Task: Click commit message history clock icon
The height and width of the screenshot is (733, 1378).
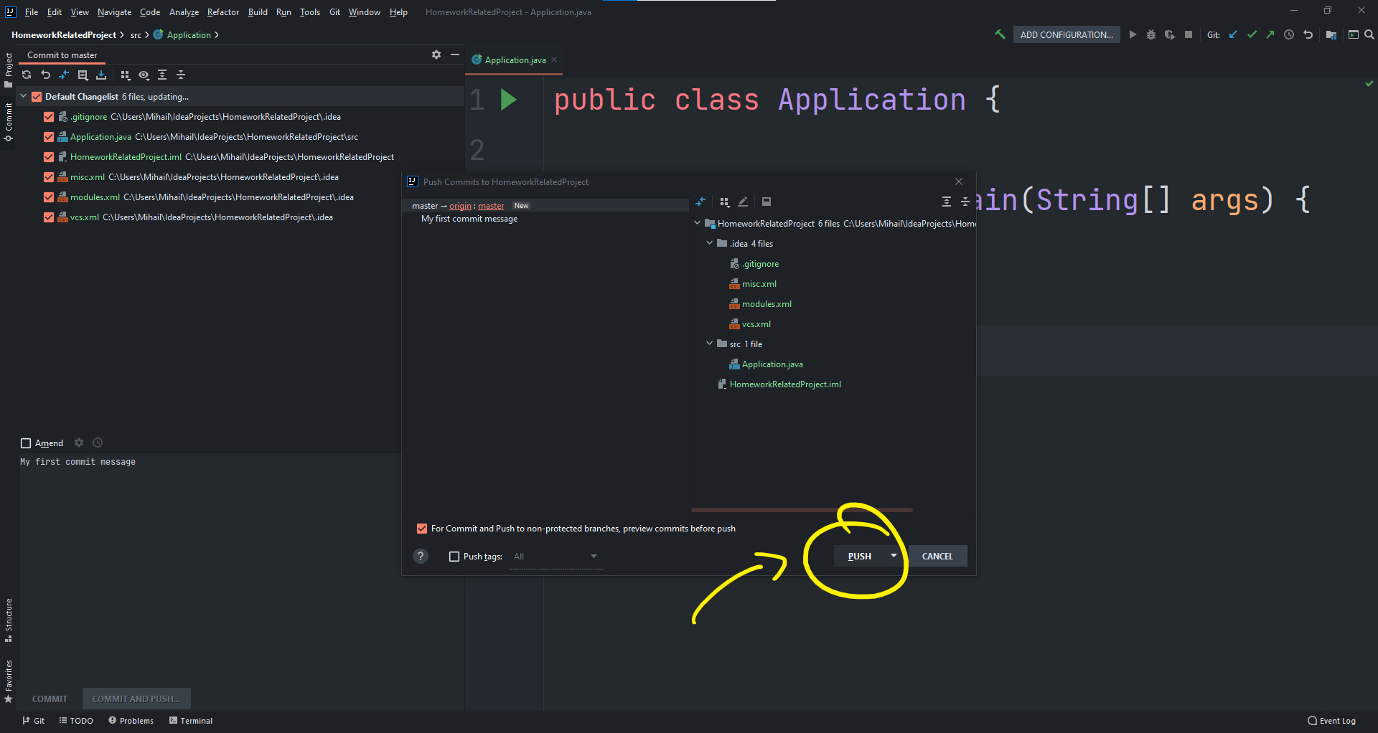Action: pyautogui.click(x=98, y=443)
